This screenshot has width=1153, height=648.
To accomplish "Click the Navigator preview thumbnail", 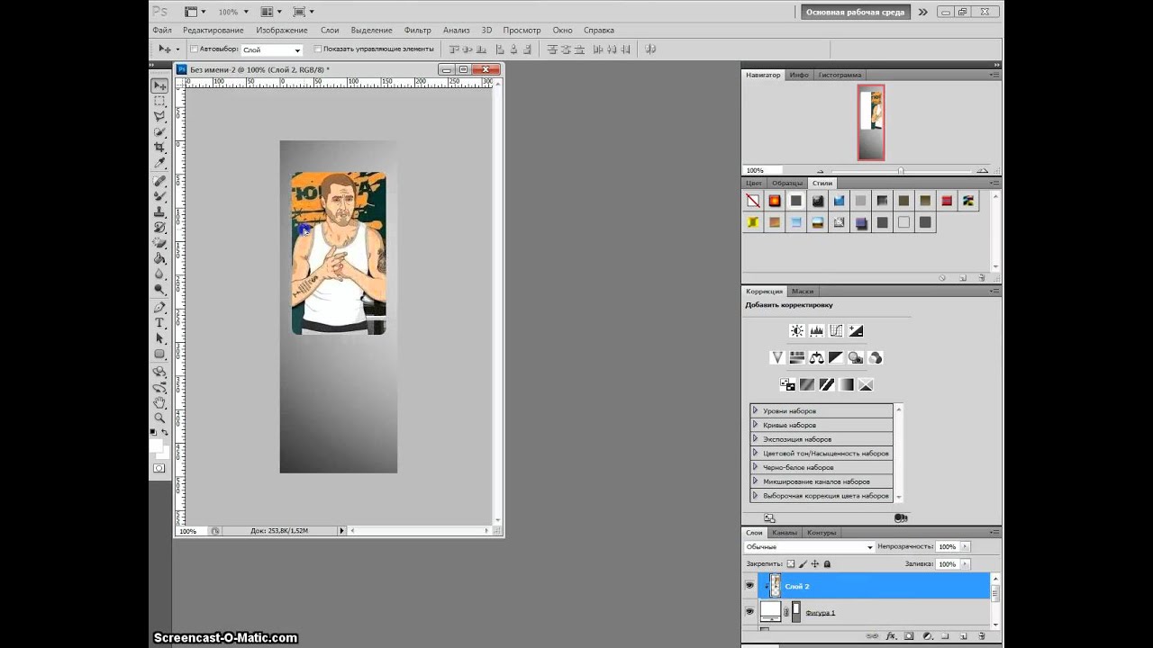I will click(871, 122).
